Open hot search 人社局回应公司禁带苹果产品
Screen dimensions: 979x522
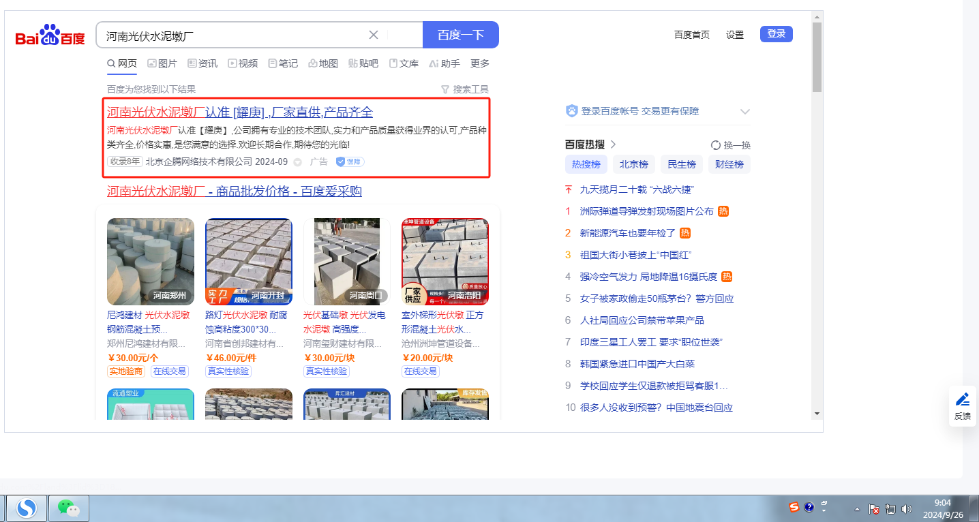pyautogui.click(x=642, y=320)
